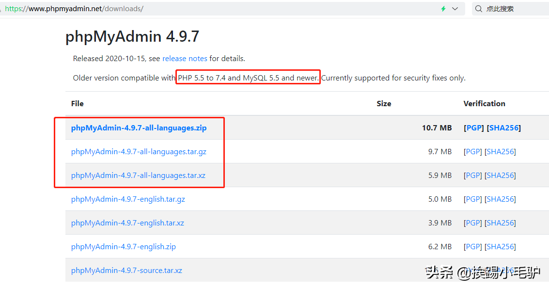This screenshot has width=549, height=288.
Task: Open SHA256 link for all-languages.zip
Action: click(503, 128)
